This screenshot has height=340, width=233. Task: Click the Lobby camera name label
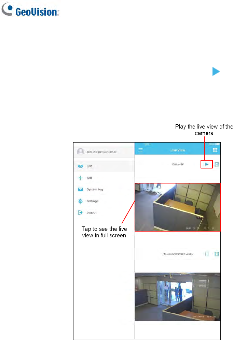[178, 254]
